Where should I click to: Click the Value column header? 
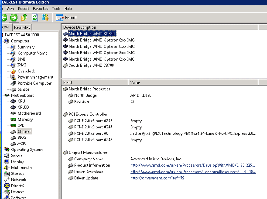193,82
